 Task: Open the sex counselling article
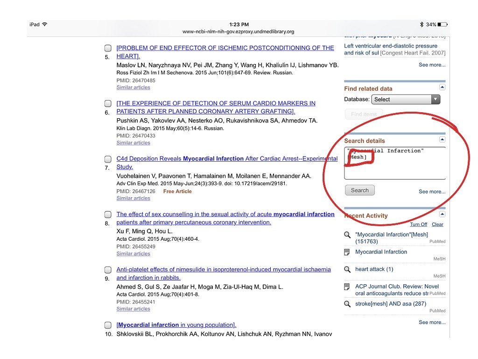click(x=225, y=218)
